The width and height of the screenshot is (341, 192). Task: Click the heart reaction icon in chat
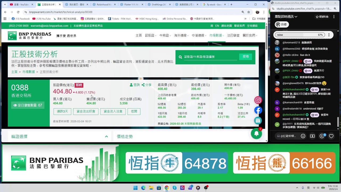(x=331, y=136)
